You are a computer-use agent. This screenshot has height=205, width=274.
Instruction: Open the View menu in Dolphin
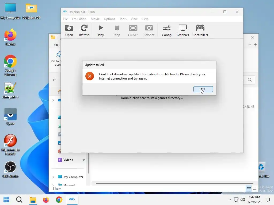(x=134, y=19)
